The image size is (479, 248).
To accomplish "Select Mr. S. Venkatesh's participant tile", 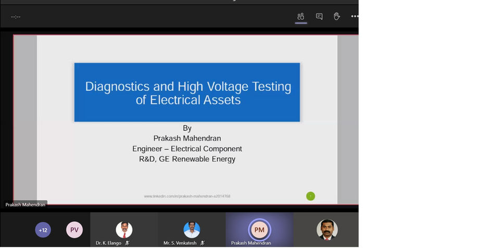I will point(192,230).
